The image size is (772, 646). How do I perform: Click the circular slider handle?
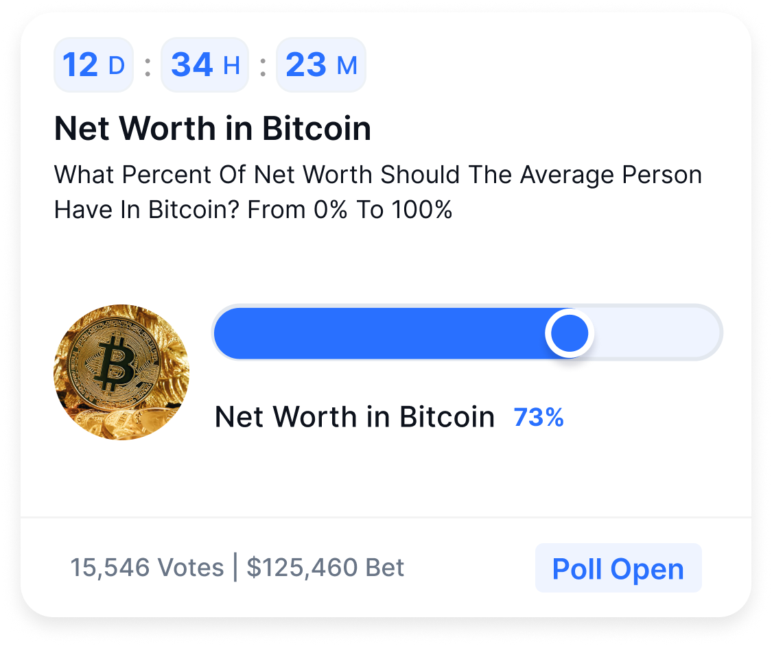tap(569, 333)
